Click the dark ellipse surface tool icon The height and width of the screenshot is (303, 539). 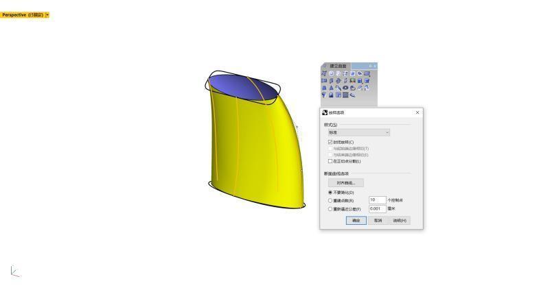point(345,88)
